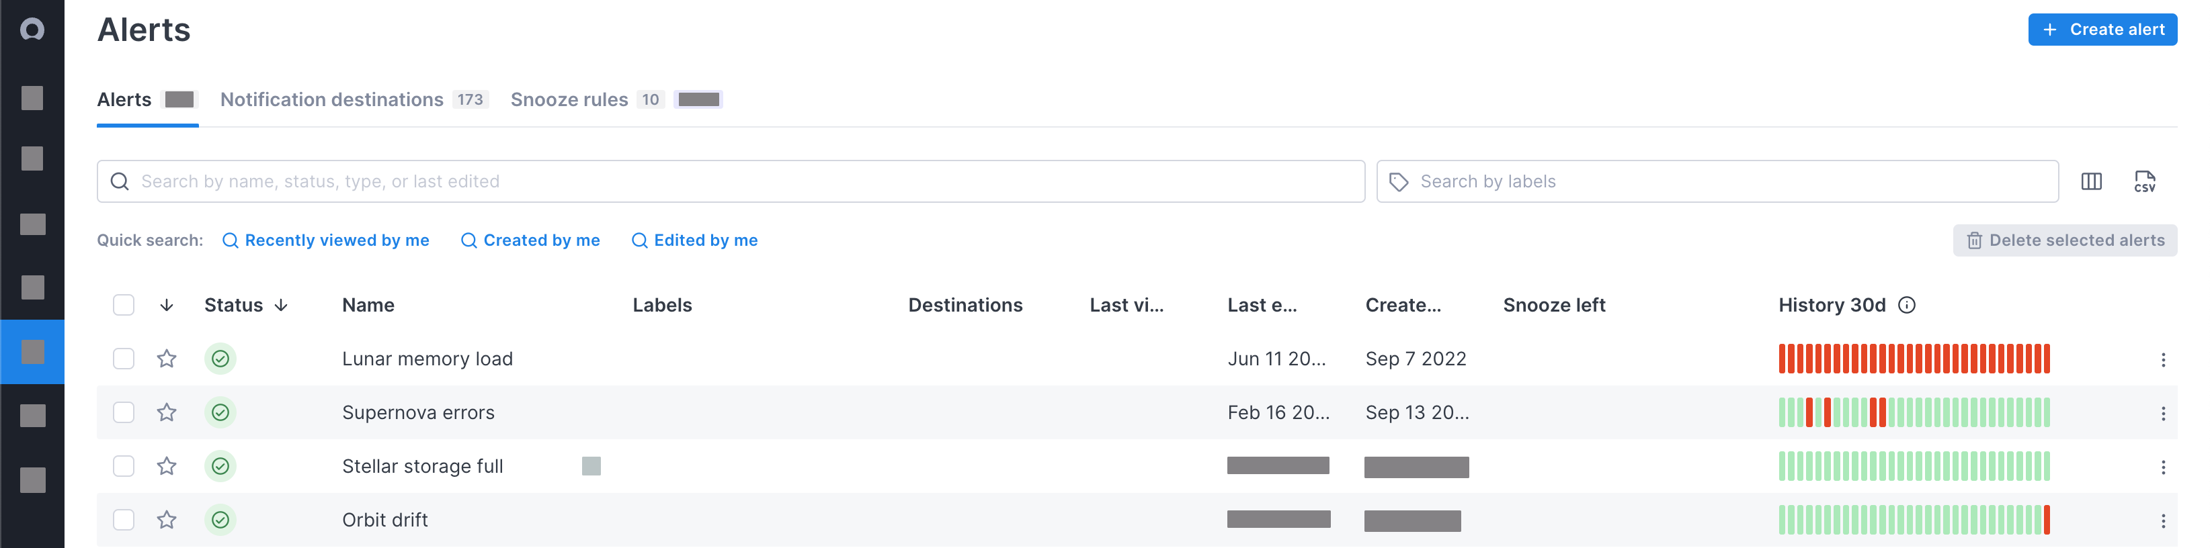Open the Snooze rules tab
Image resolution: width=2210 pixels, height=548 pixels.
(x=570, y=99)
